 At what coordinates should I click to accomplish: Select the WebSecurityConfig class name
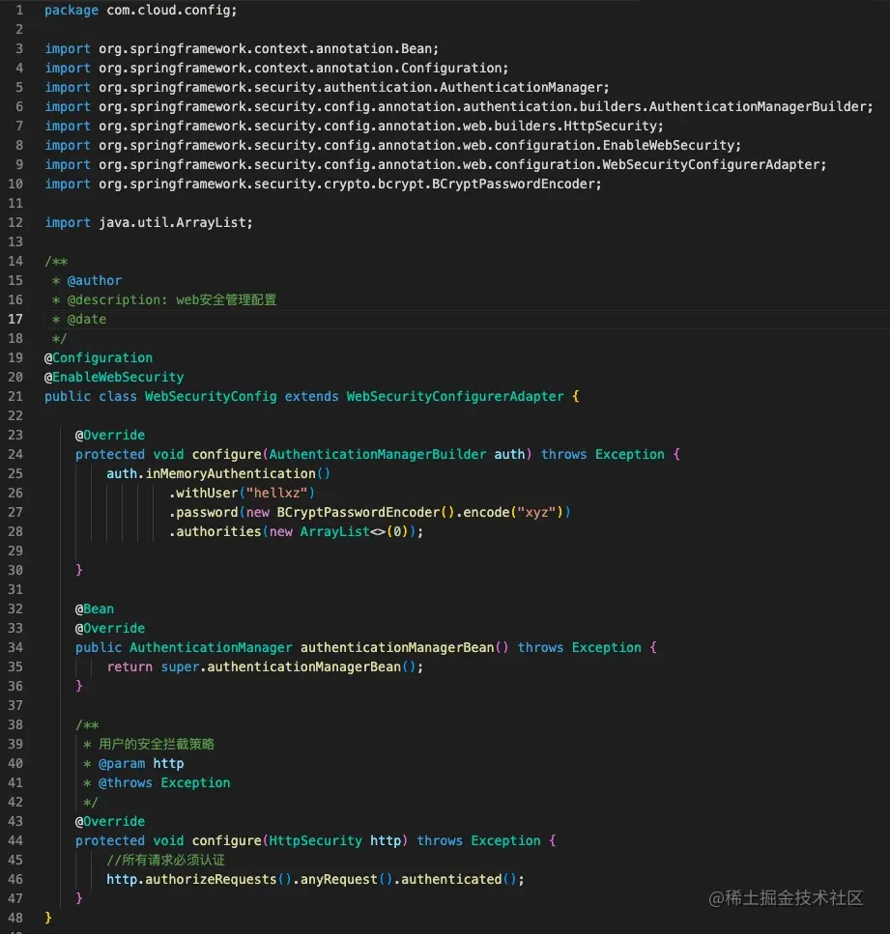211,397
